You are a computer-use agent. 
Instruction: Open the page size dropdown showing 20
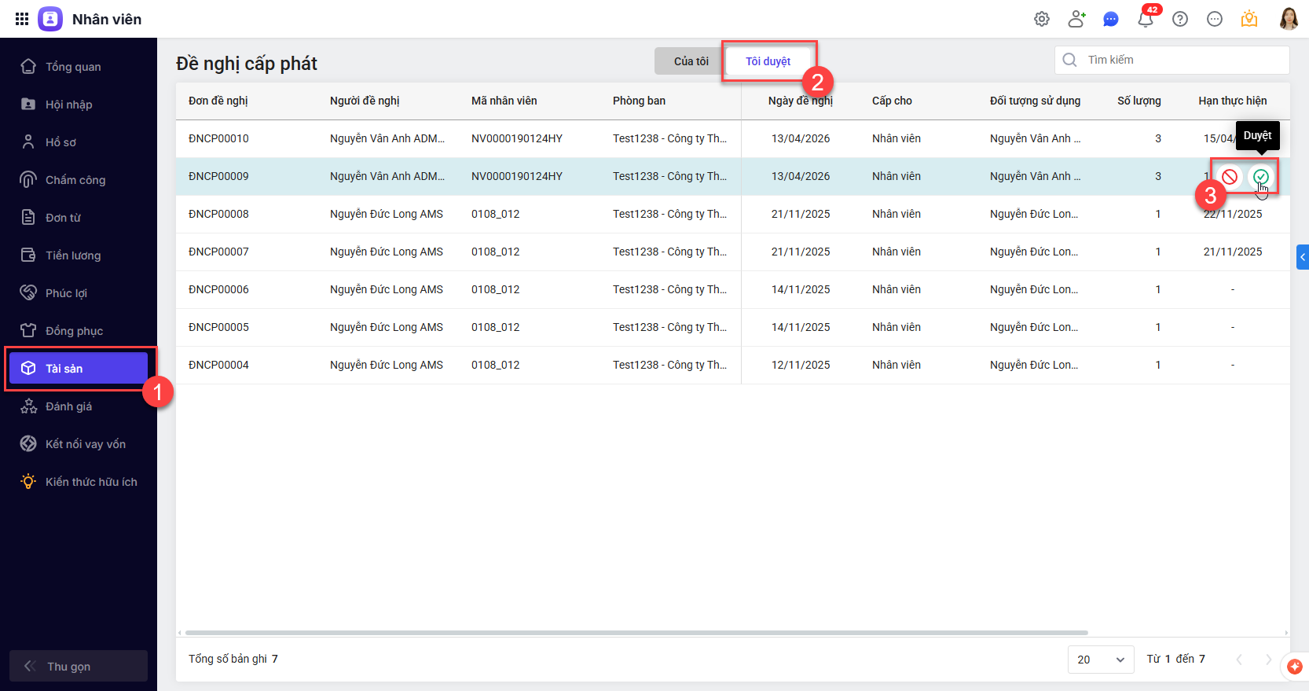[1100, 660]
